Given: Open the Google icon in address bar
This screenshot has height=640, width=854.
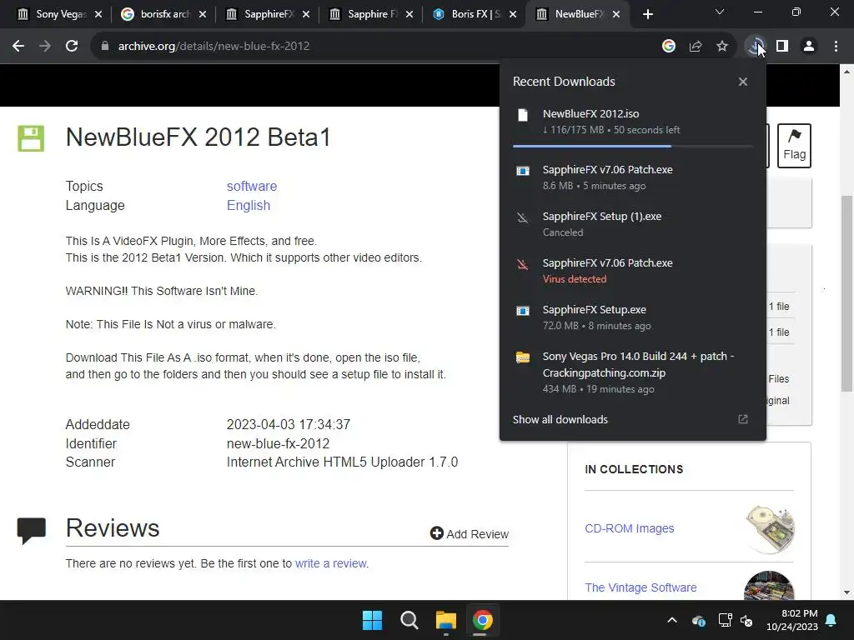Looking at the screenshot, I should click(669, 47).
